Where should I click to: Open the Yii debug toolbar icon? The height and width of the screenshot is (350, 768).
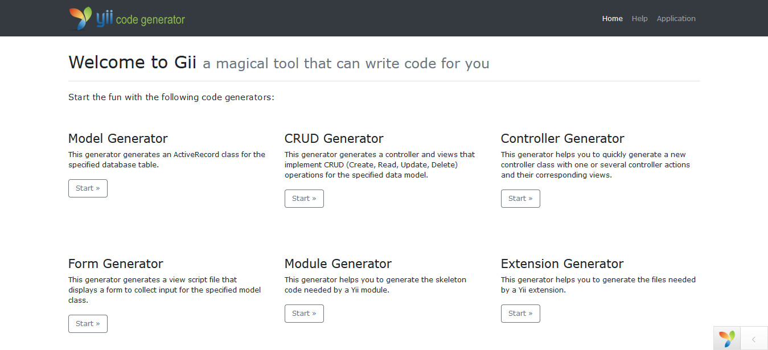pos(727,339)
